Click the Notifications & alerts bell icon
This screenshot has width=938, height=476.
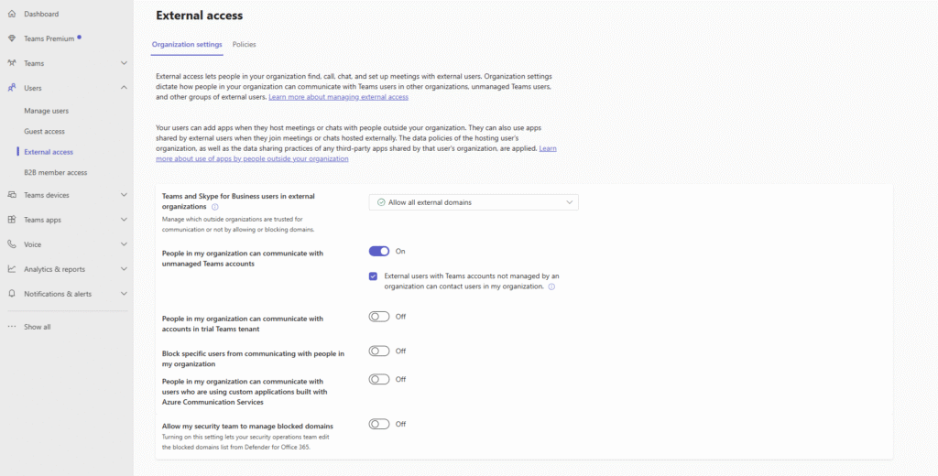click(11, 294)
